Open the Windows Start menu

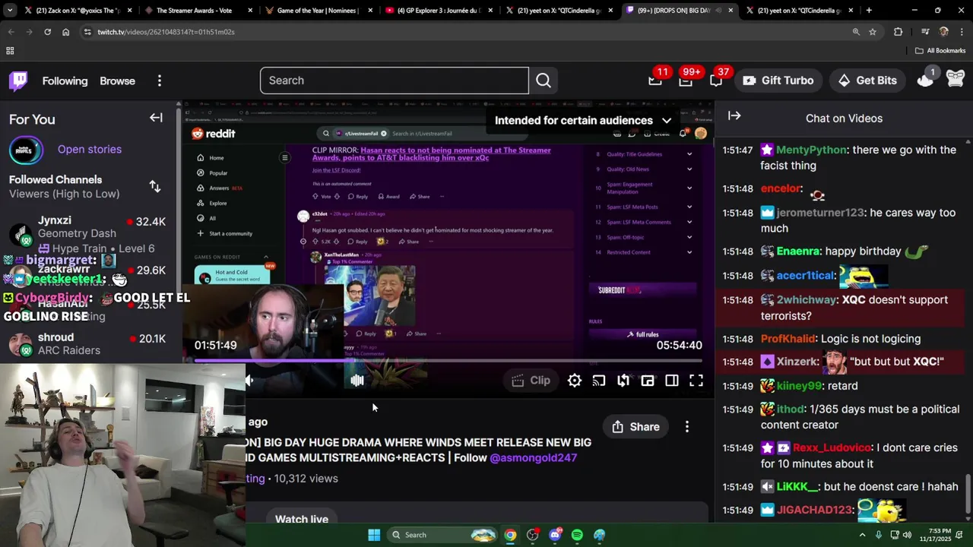374,535
